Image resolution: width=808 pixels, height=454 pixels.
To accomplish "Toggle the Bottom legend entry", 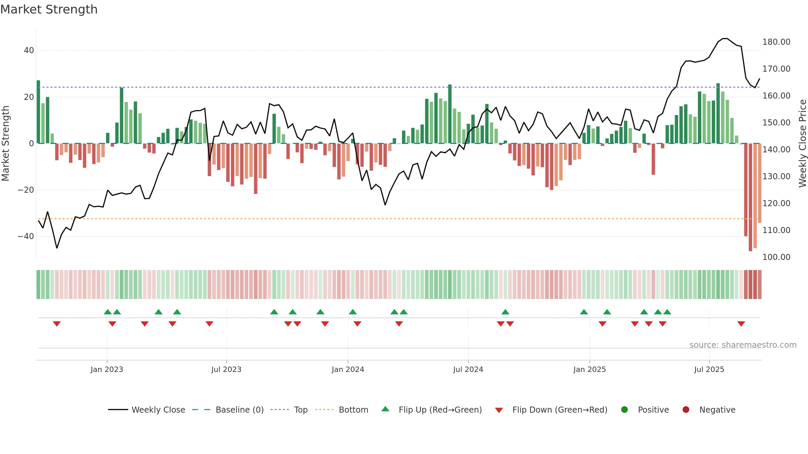I will point(342,410).
